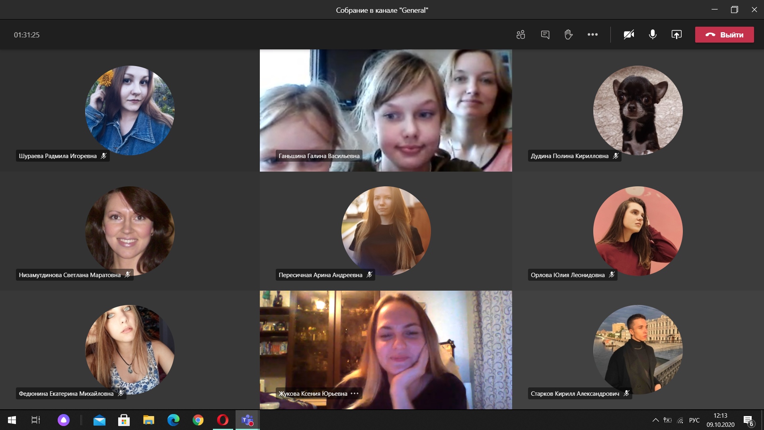Click the red Выйти button
Image resolution: width=764 pixels, height=430 pixels.
click(x=724, y=35)
